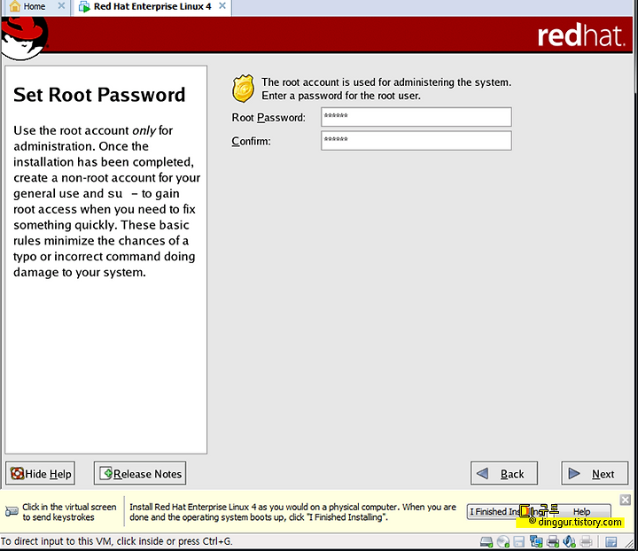Viewport: 638px width, 551px height.
Task: Click the VM tab running icon
Action: coord(84,7)
